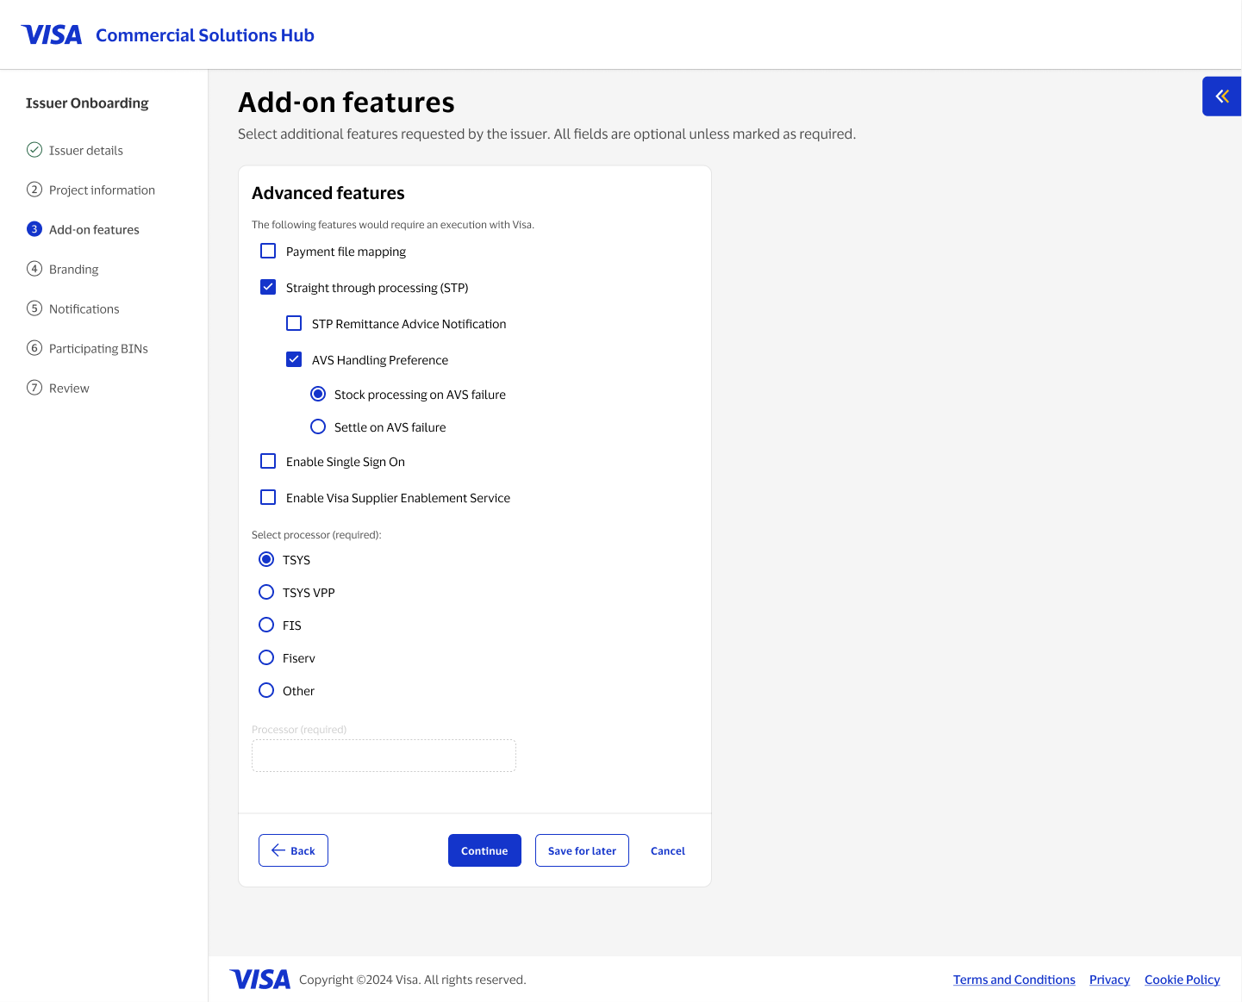Click step 6 number icon for Participating BINs
This screenshot has height=1002, width=1242.
click(34, 348)
